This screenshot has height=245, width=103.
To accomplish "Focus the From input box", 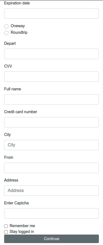I will [x=51, y=168].
